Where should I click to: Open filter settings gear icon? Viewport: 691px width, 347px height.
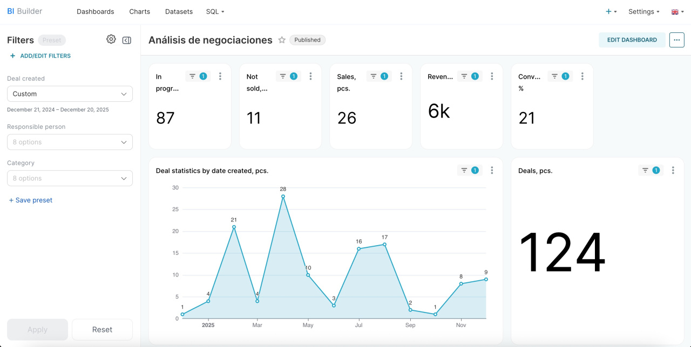(111, 39)
